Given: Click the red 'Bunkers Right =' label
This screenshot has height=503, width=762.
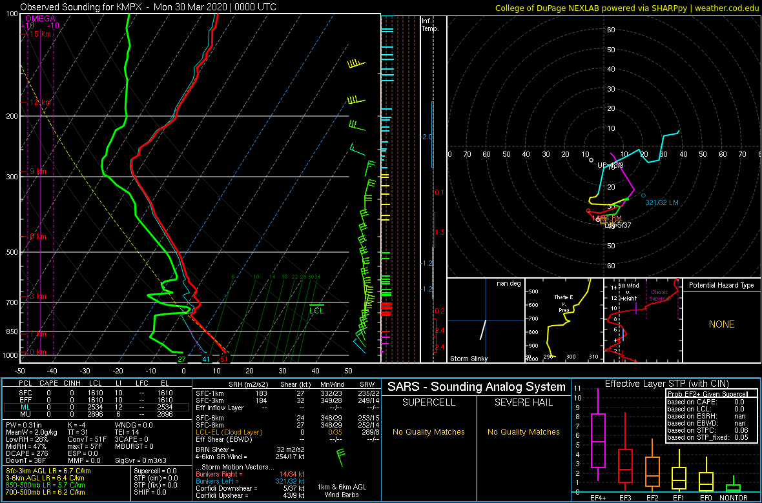Looking at the screenshot, I should (x=218, y=474).
